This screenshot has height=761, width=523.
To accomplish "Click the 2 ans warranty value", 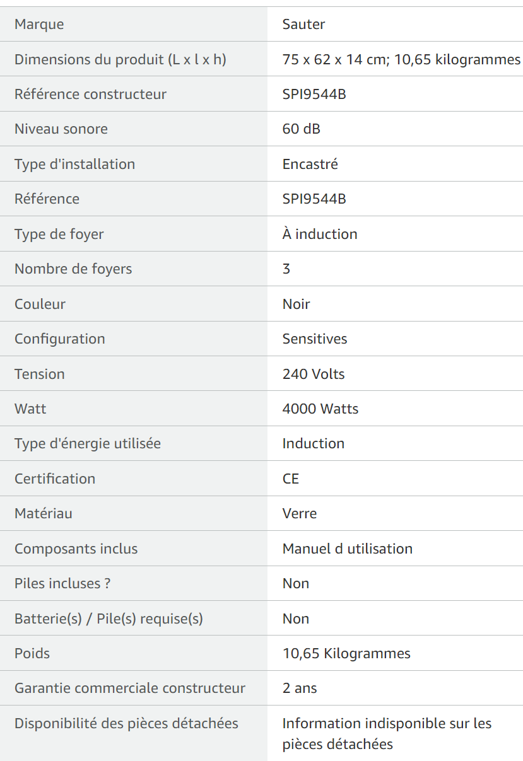I will [300, 688].
